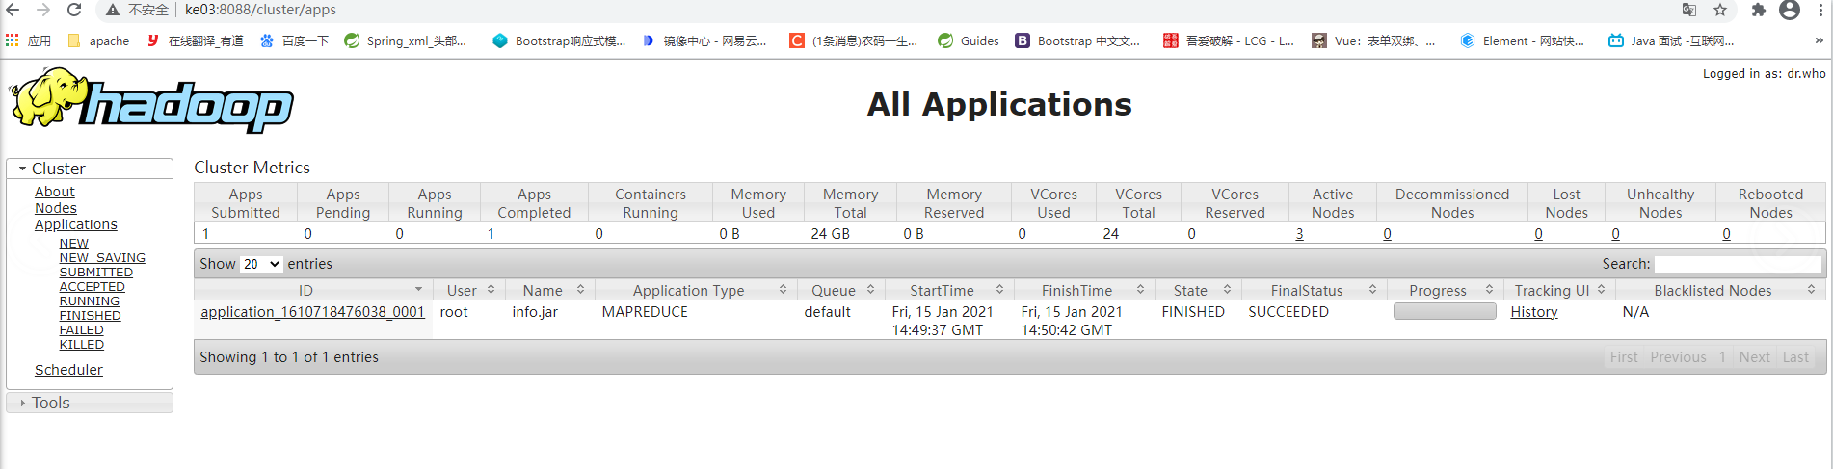Screen dimensions: 1833x469
Task: Expand the Tools sidebar section
Action: point(90,403)
